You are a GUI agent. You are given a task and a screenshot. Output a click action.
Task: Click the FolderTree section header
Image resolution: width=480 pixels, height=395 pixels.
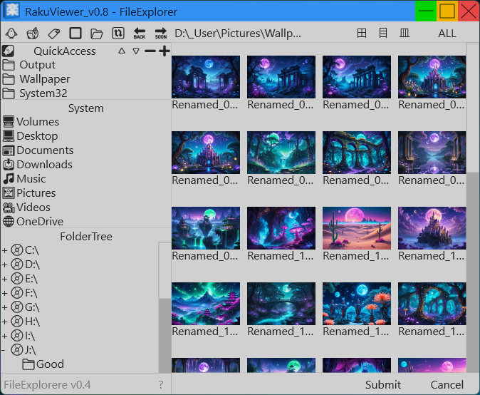tap(86, 236)
